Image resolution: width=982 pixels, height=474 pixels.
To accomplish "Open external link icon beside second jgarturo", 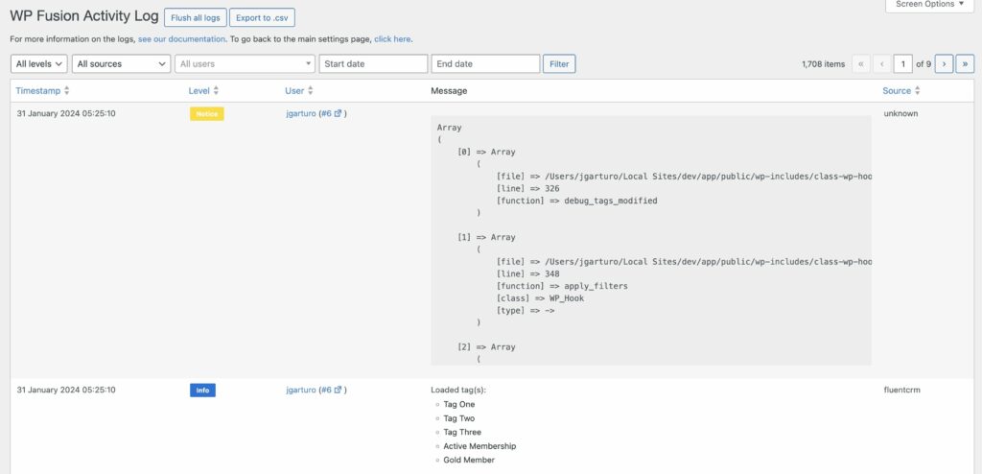I will click(338, 391).
